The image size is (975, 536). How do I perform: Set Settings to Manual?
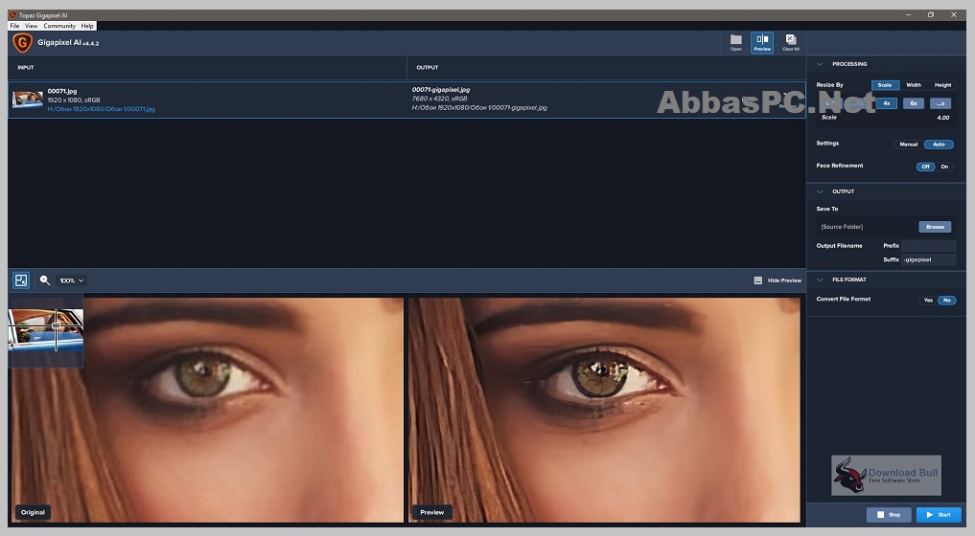[909, 145]
